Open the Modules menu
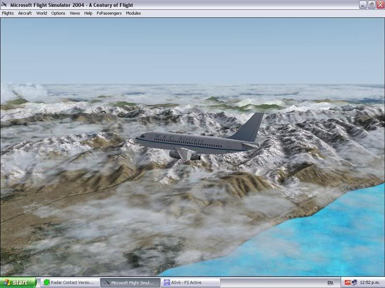The image size is (385, 288). [133, 13]
